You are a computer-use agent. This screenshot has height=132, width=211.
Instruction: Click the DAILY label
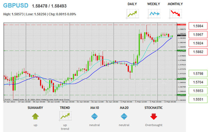pyautogui.click(x=132, y=4)
